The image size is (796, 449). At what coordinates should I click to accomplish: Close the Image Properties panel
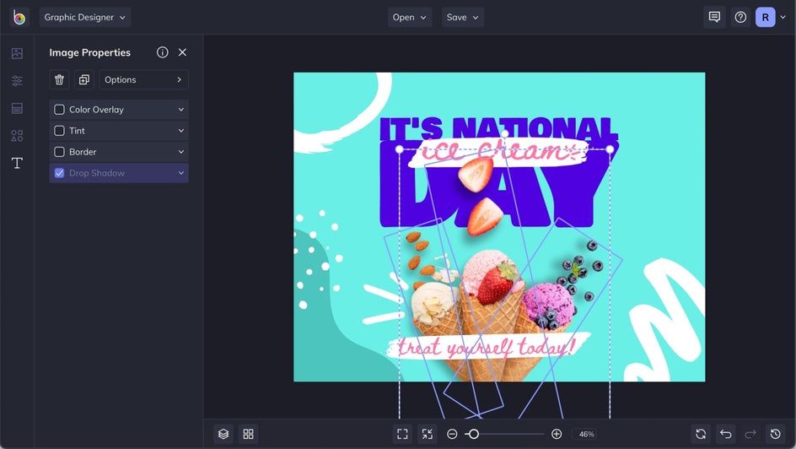coord(182,52)
